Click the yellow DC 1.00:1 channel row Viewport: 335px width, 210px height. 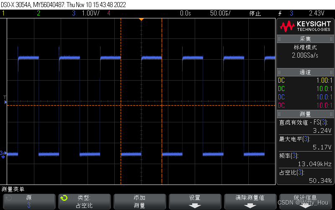[x=305, y=81]
